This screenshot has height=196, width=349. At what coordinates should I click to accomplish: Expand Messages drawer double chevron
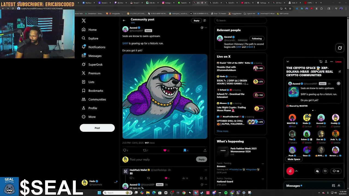pyautogui.click(x=339, y=186)
